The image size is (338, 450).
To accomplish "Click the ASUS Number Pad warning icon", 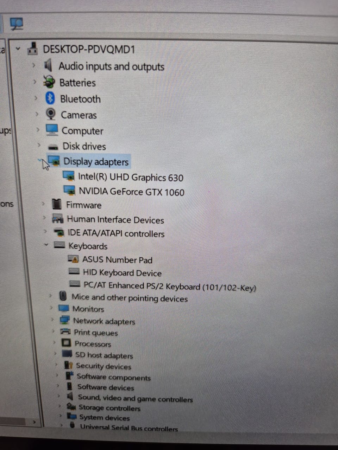I will coord(73,259).
